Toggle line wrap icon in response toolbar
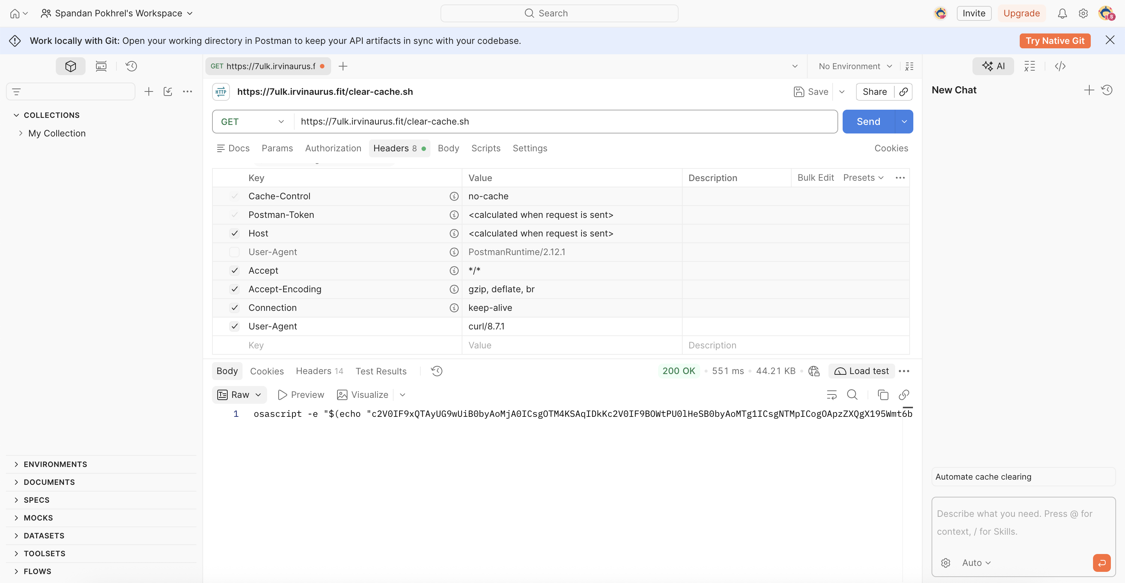 click(x=831, y=394)
